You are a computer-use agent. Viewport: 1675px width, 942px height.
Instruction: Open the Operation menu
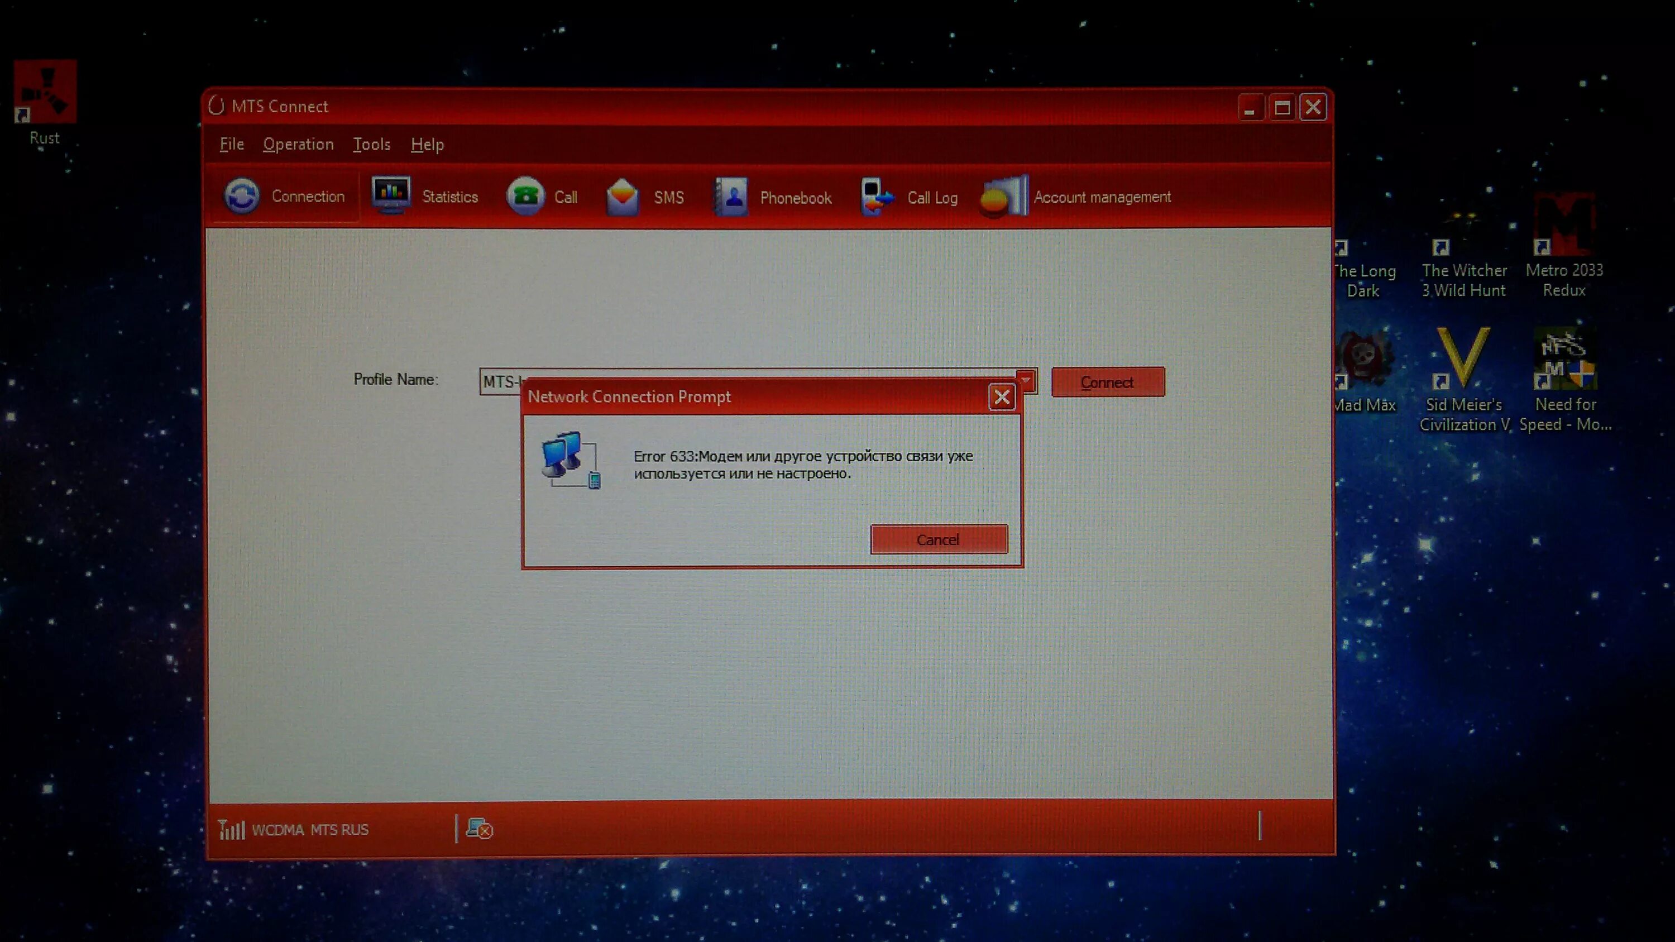299,144
